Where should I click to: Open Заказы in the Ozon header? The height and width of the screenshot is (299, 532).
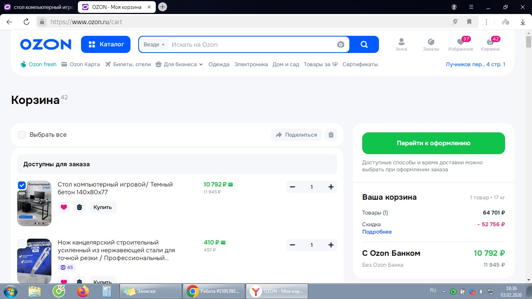[431, 44]
